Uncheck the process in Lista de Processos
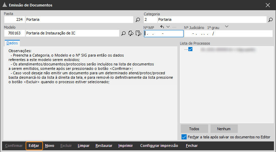Screen dimensions: 276x152 pos(190,49)
